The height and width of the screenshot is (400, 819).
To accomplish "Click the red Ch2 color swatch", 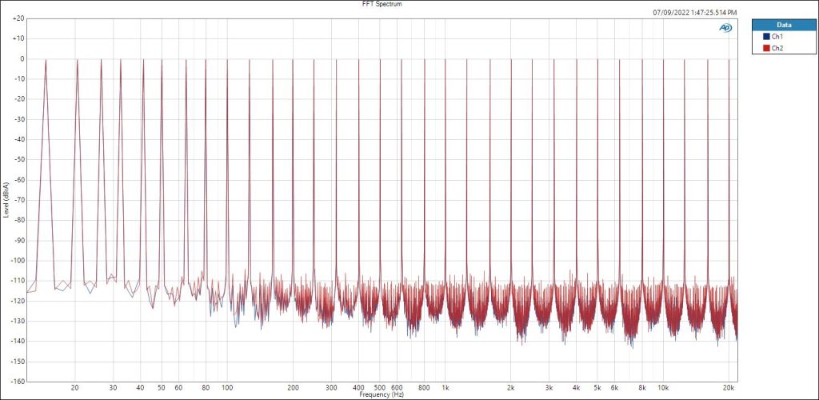I will point(765,49).
